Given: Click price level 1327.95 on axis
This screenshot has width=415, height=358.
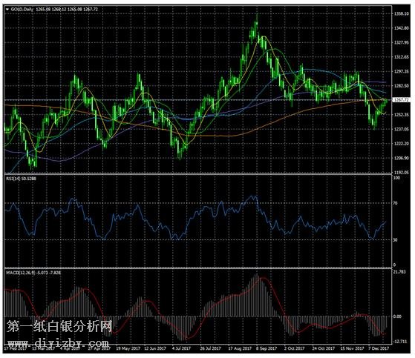Looking at the screenshot, I should 402,42.
